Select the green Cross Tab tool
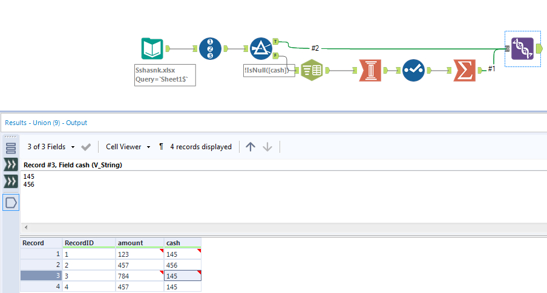 tap(312, 70)
